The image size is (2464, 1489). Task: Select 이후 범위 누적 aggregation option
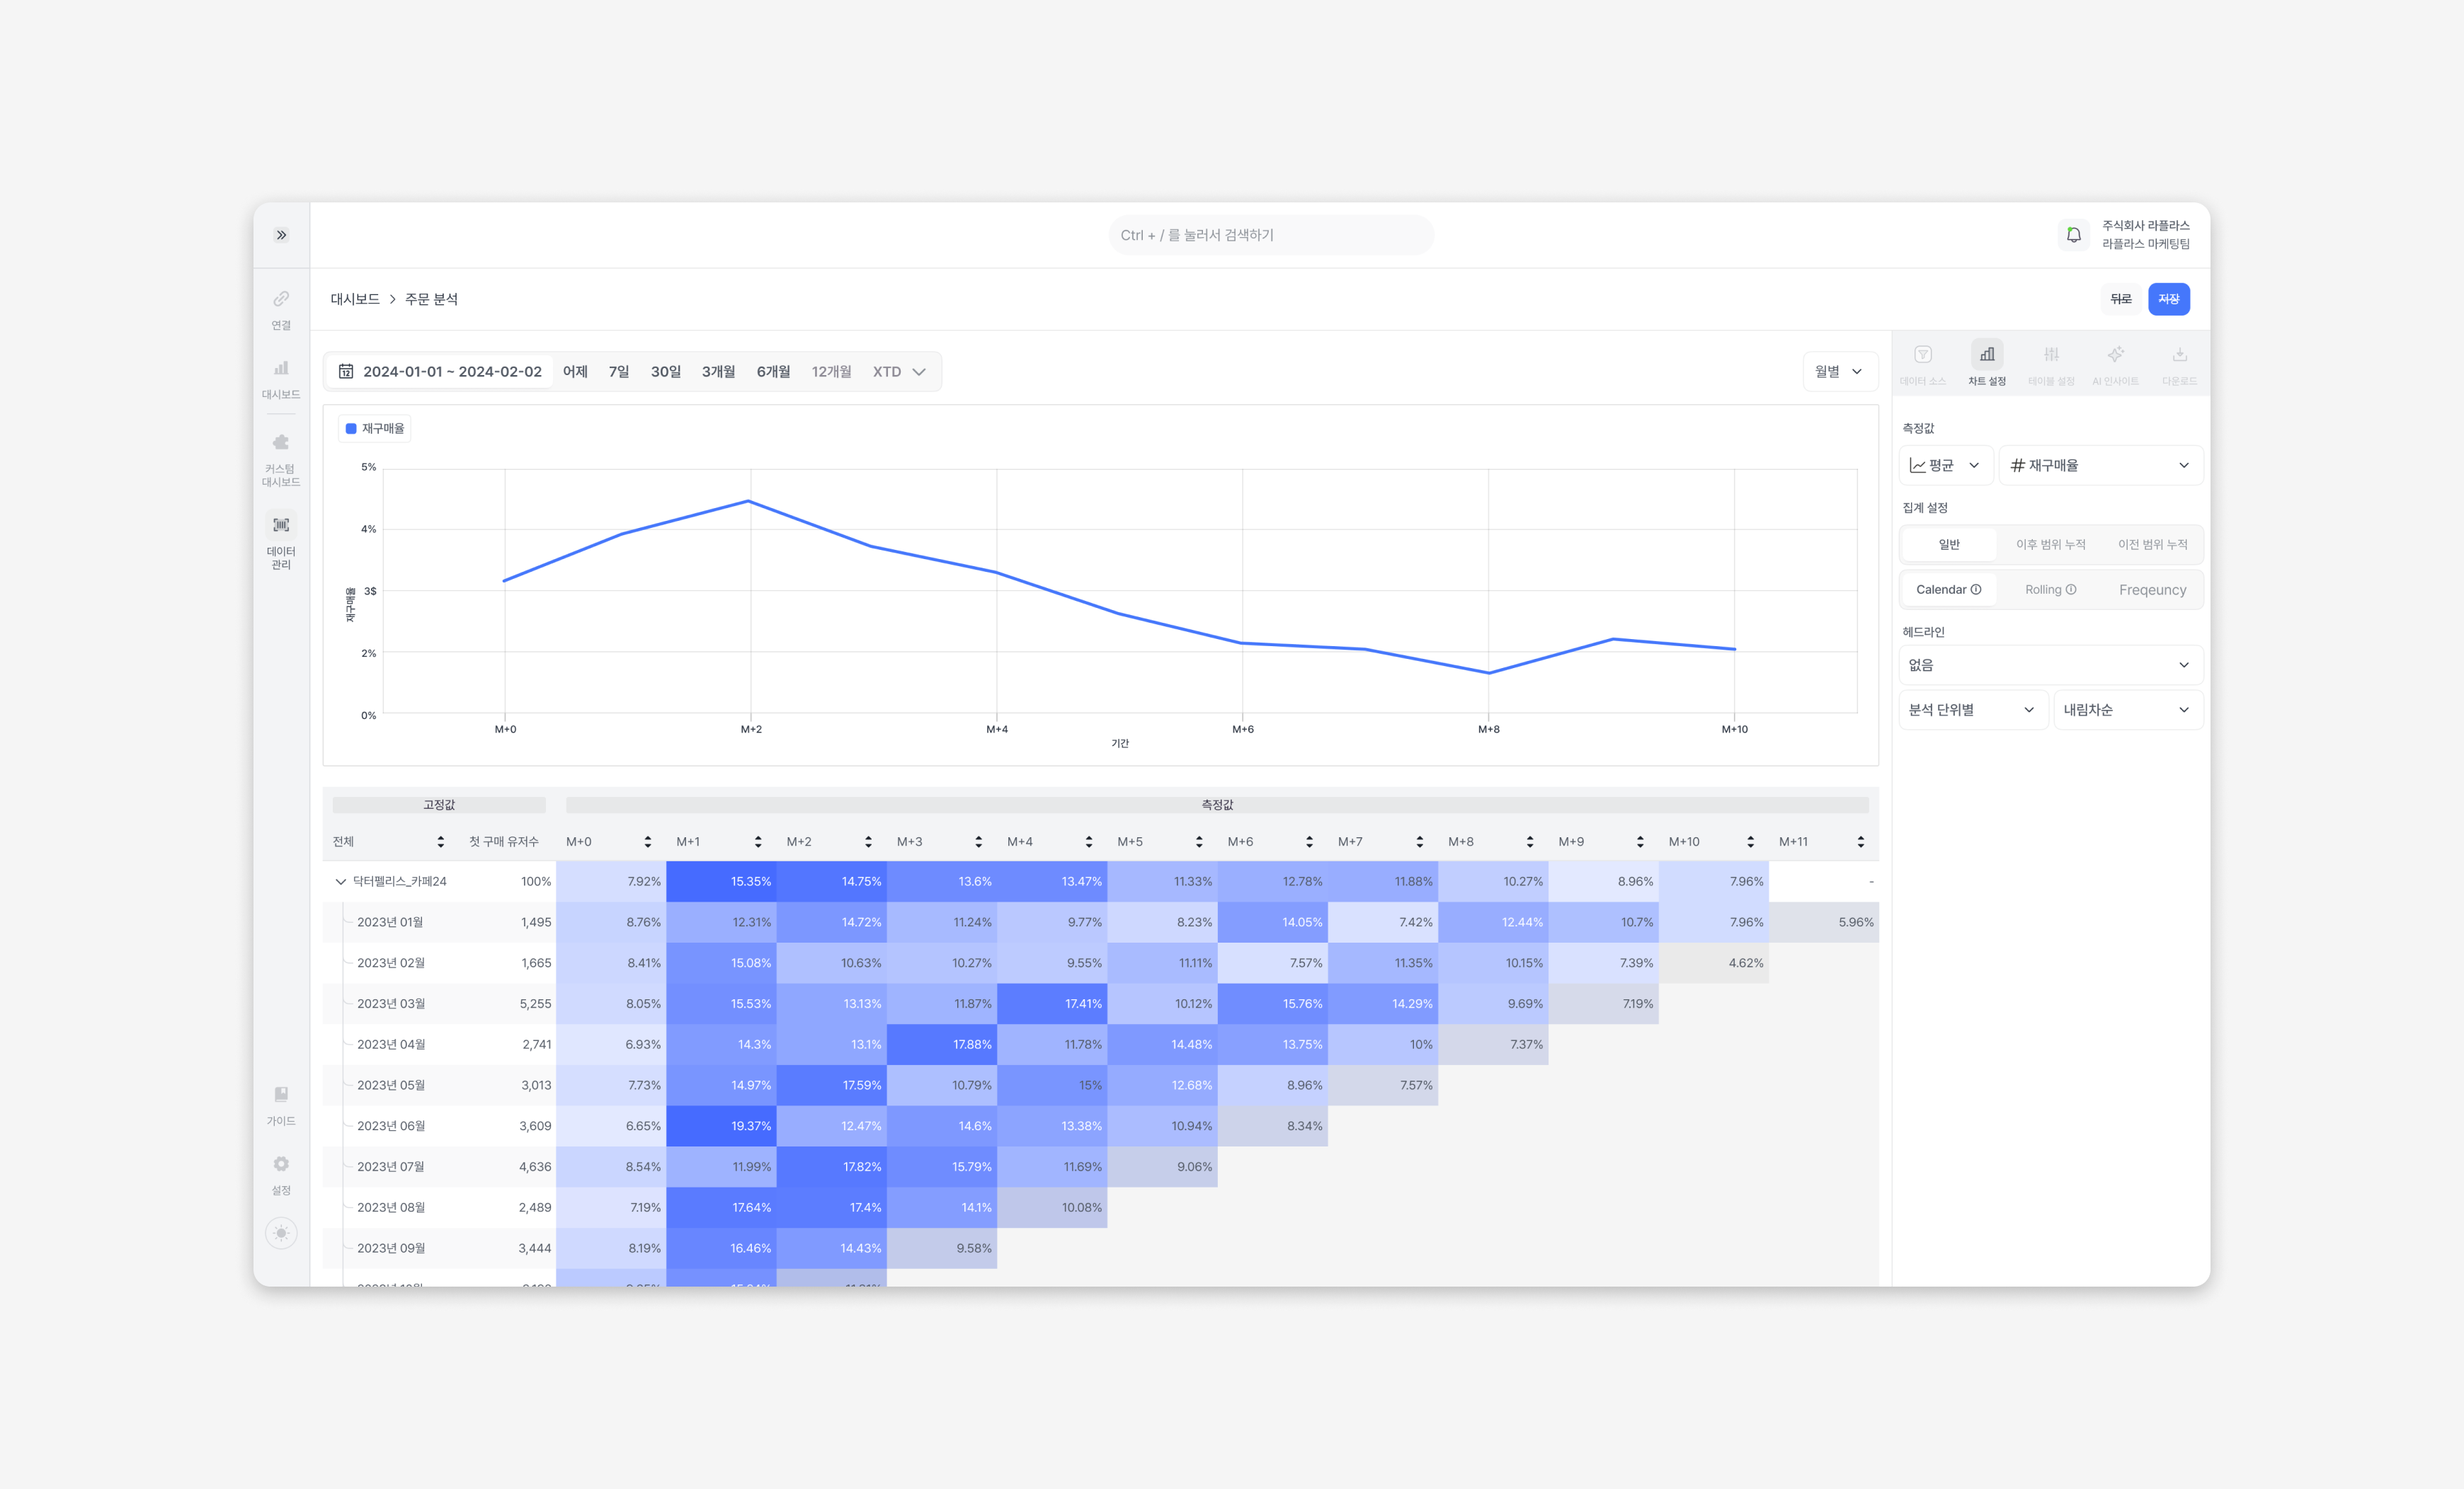click(2050, 545)
